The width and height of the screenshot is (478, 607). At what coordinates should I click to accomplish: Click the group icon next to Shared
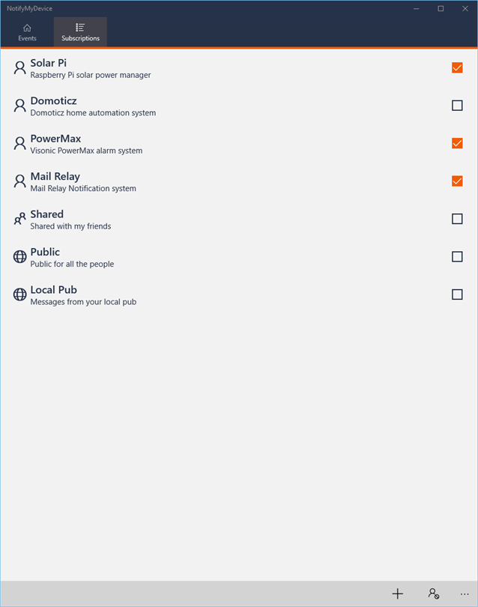click(19, 219)
